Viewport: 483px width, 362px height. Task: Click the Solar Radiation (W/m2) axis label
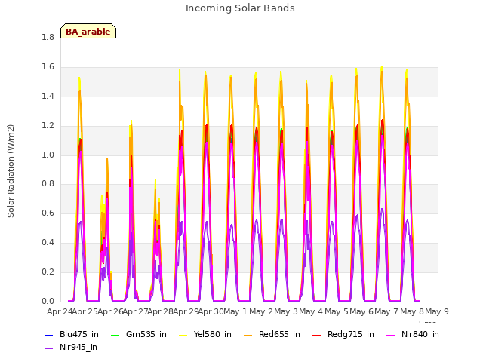click(x=11, y=171)
